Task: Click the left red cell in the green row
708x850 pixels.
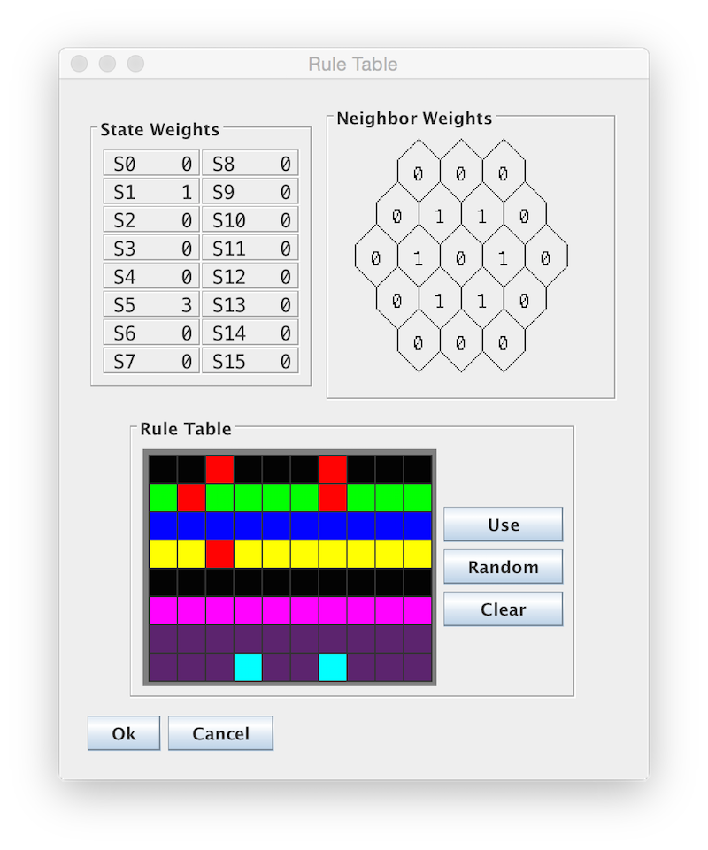Action: pos(191,497)
